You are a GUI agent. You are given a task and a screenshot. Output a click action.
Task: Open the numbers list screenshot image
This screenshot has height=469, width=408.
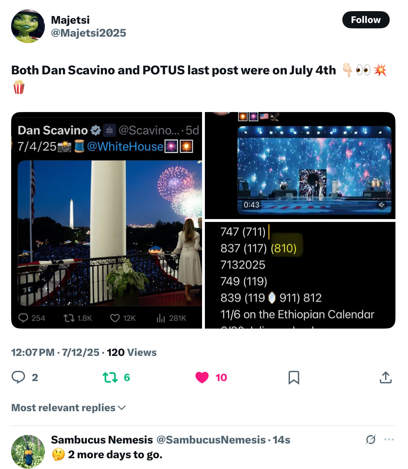[x=300, y=275]
